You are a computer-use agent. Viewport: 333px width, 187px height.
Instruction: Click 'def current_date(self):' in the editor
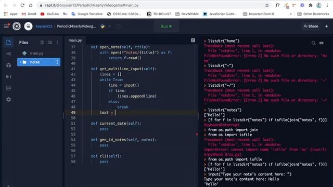tap(116, 124)
